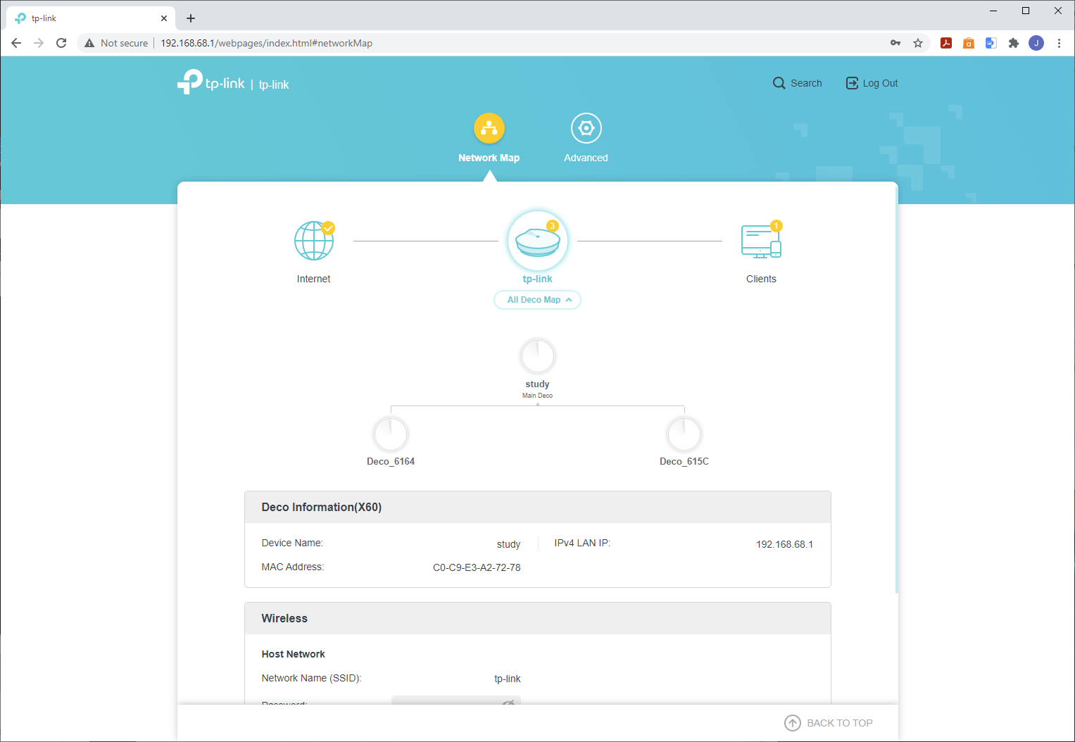The image size is (1075, 742).
Task: Click the Advanced tab label
Action: 586,158
